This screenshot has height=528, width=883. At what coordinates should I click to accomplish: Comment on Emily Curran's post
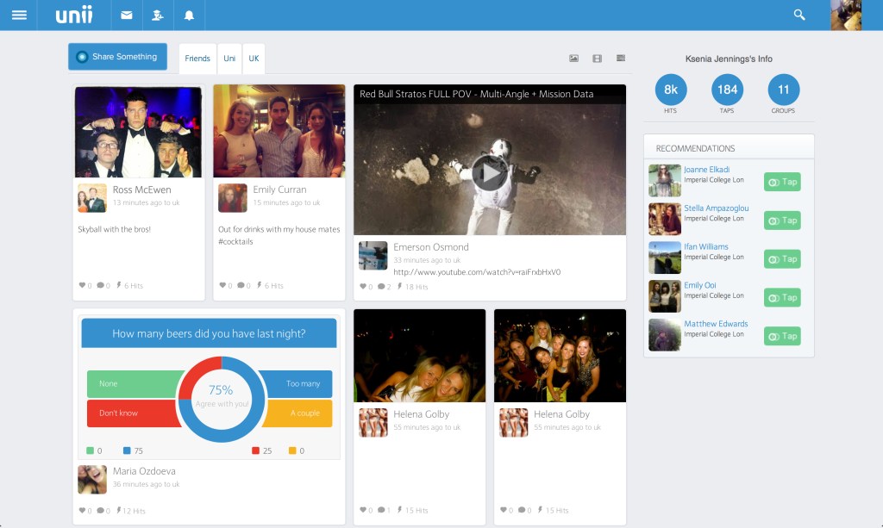241,286
